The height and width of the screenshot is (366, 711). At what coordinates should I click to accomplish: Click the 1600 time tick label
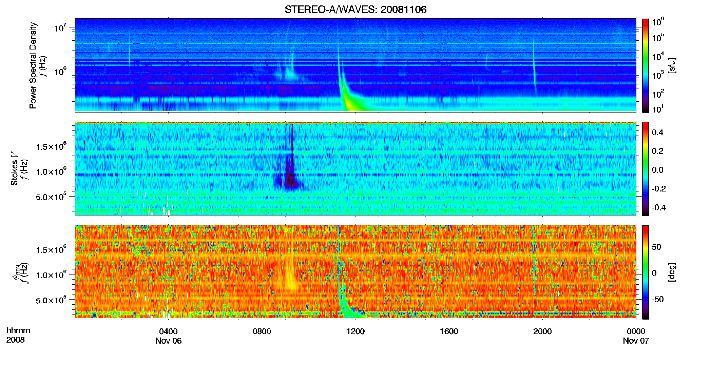click(449, 331)
